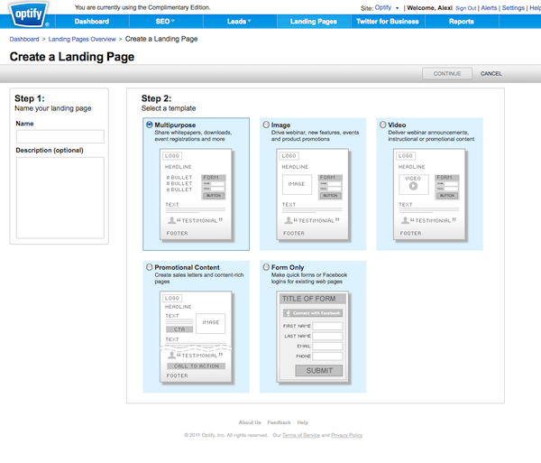The height and width of the screenshot is (463, 541).
Task: Click the Continue button
Action: click(447, 73)
